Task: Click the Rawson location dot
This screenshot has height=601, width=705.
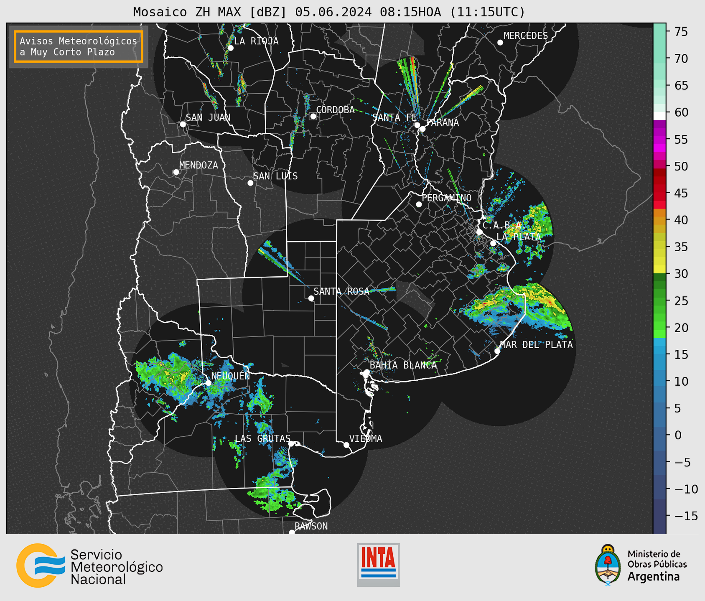Action: tap(292, 532)
